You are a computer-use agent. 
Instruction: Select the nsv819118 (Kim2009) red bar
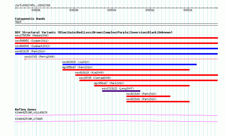[147, 75]
